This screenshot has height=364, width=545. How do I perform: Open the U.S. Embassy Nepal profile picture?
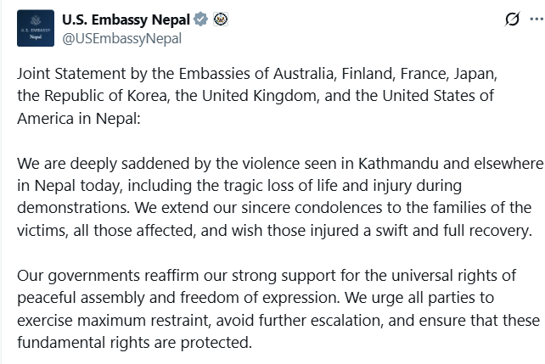(x=36, y=28)
